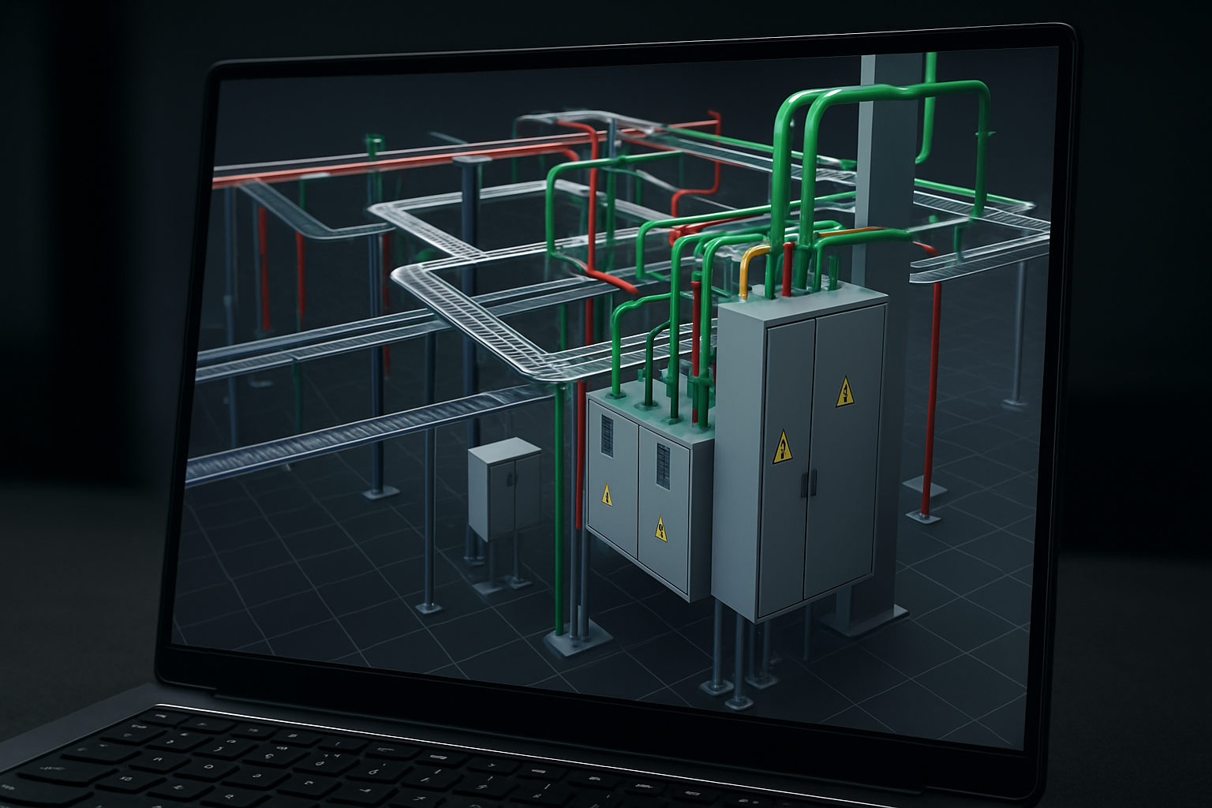1212x808 pixels.
Task: Click the tall cabinet's center door handle
Action: 807,484
